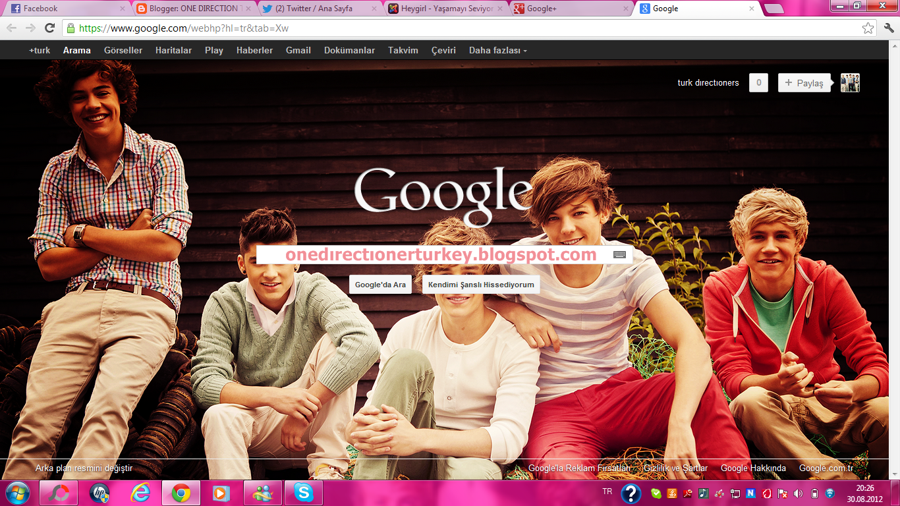Open the profile photo thumbnail at top right
This screenshot has height=506, width=900.
(850, 83)
